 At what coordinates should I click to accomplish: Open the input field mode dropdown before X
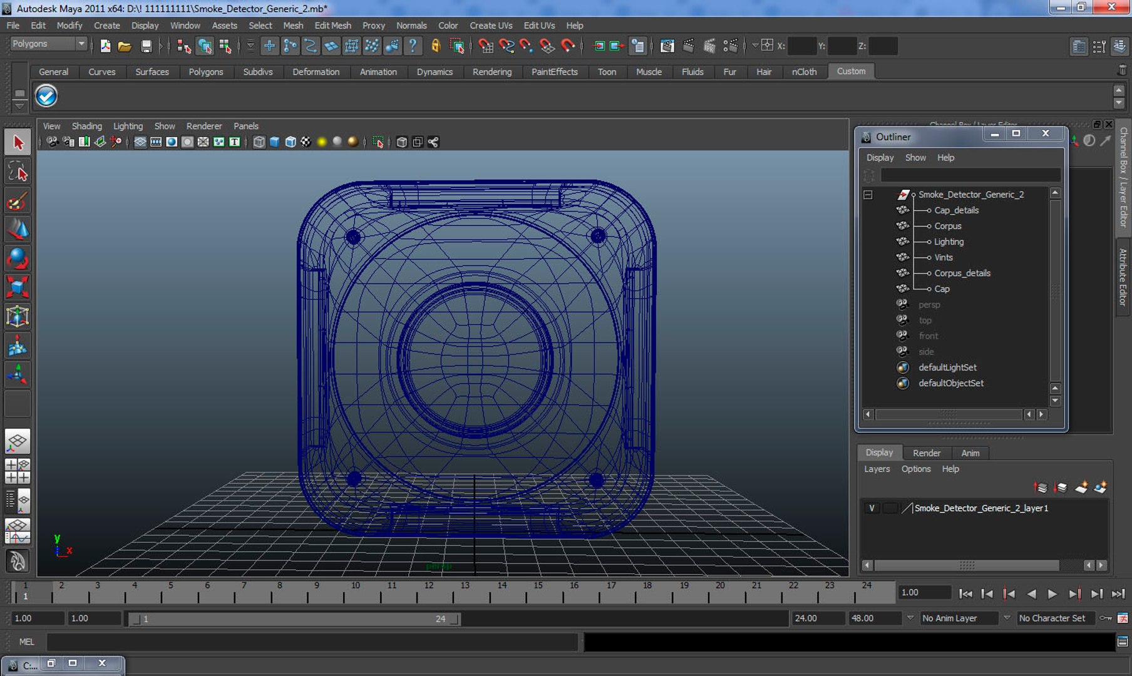click(755, 46)
